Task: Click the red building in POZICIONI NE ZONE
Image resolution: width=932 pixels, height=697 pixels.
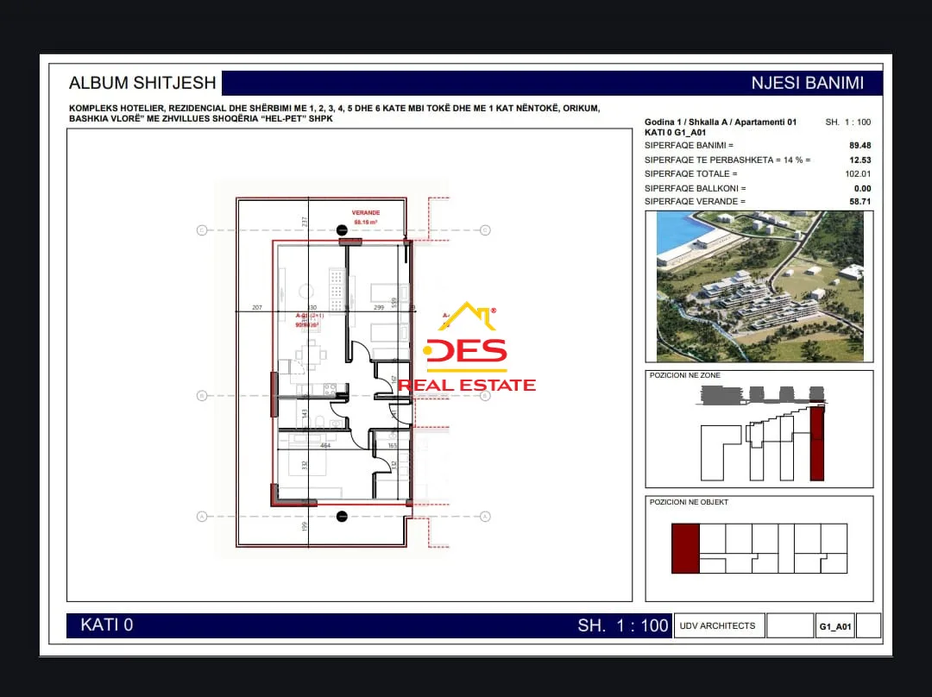Action: point(817,443)
